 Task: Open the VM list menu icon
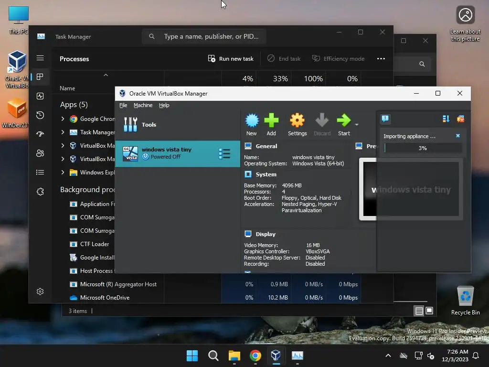(x=224, y=153)
